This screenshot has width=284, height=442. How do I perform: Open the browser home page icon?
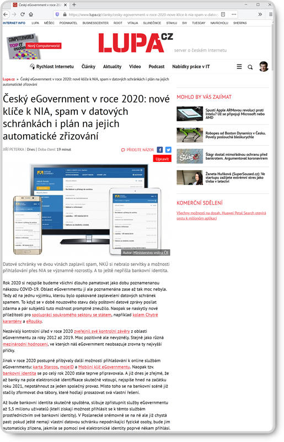(x=31, y=14)
